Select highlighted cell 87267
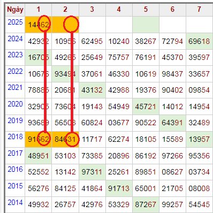213x213 pixels. coord(146,204)
